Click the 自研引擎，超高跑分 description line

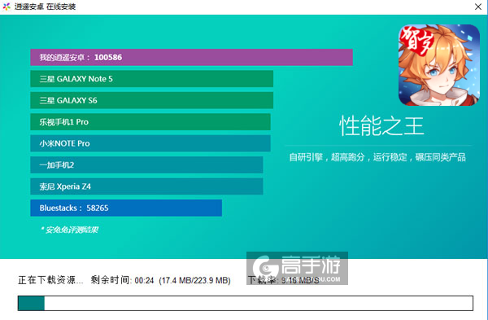click(377, 157)
